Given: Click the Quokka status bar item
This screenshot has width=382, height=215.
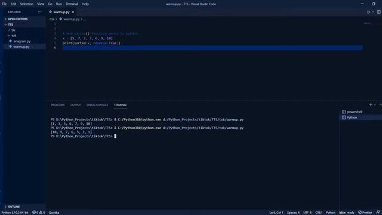Looking at the screenshot, I should 54,213.
